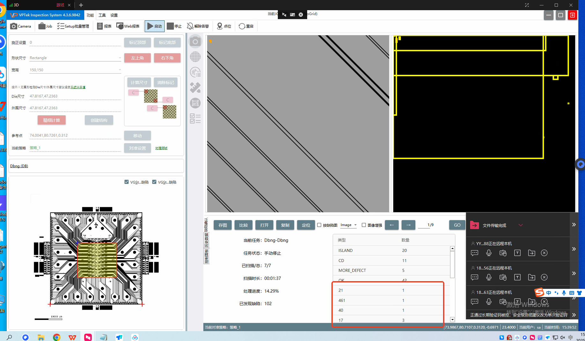Open the 功能 menu
This screenshot has height=341, width=585.
pos(90,15)
